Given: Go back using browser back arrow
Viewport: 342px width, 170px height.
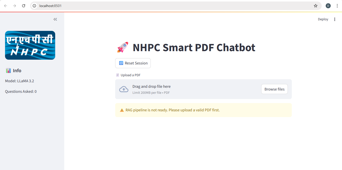Looking at the screenshot, I should pos(6,6).
